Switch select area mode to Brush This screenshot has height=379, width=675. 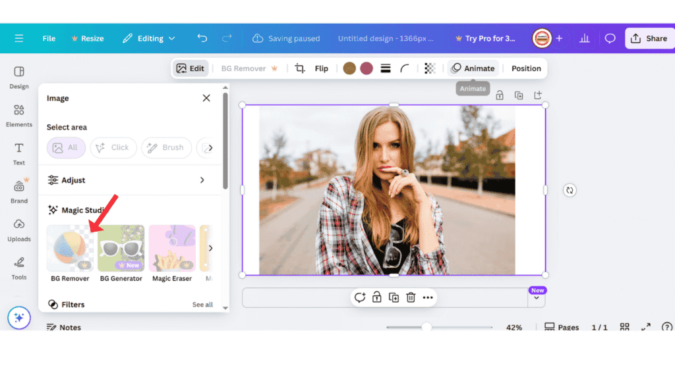[x=166, y=147]
